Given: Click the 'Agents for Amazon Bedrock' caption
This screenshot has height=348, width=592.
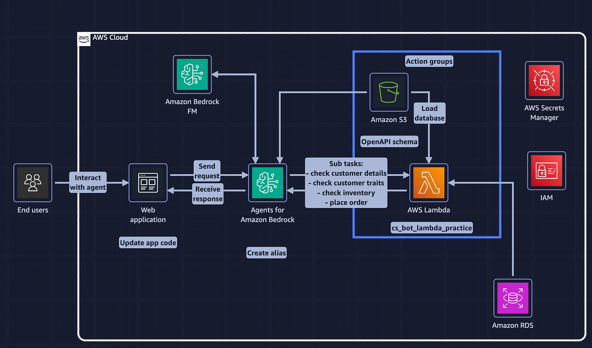Looking at the screenshot, I should tap(268, 215).
